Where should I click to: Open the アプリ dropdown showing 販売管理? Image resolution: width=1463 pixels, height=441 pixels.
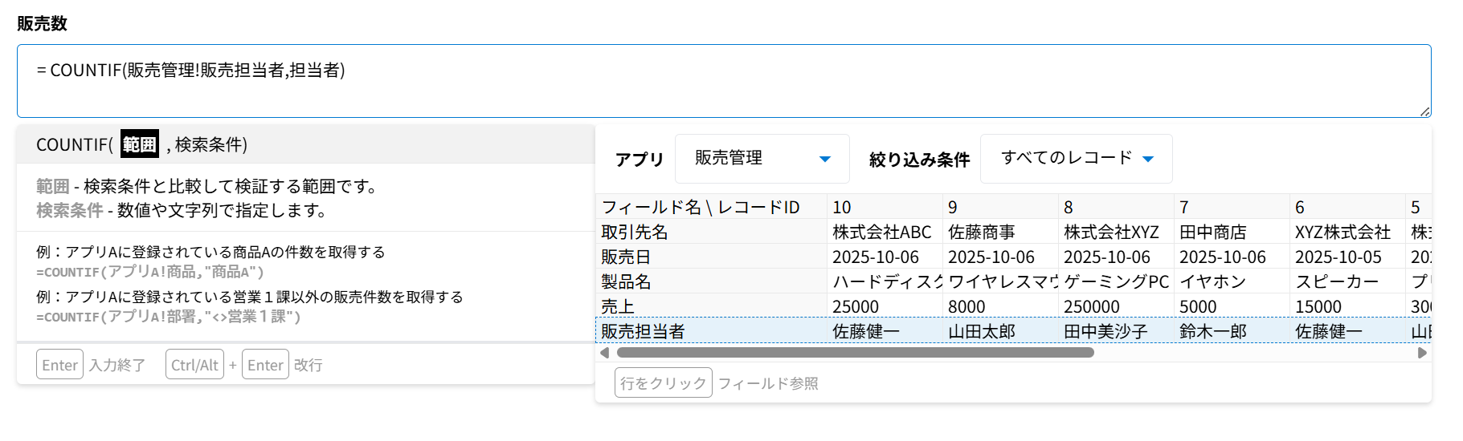762,159
